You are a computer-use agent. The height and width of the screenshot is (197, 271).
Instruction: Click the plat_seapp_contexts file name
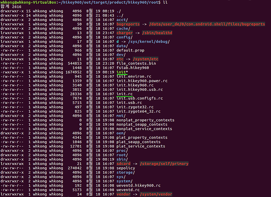[139, 142]
